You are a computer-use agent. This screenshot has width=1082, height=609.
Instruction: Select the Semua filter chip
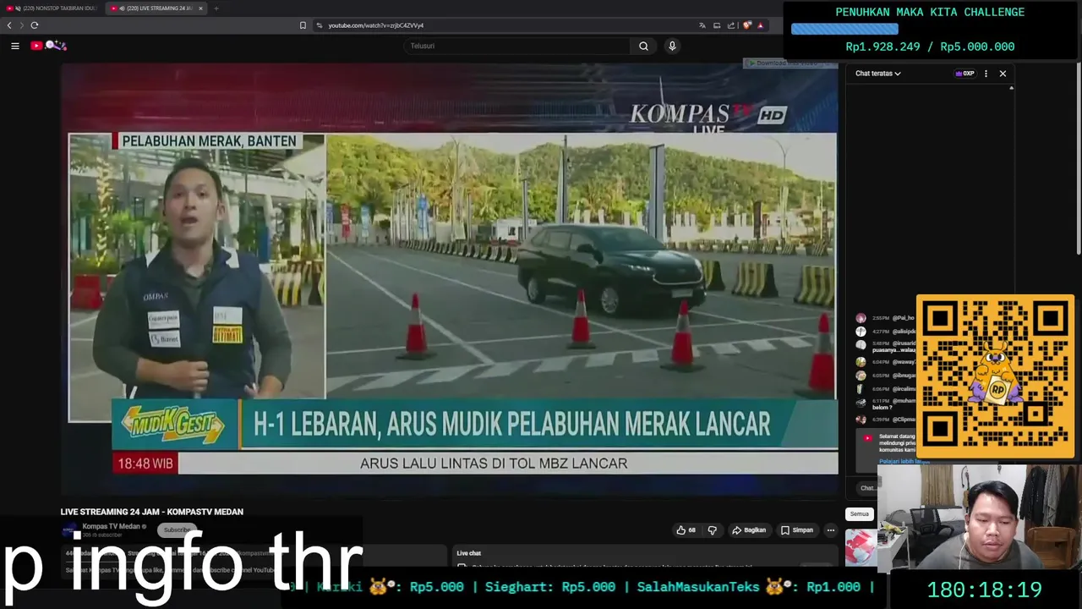tap(859, 513)
